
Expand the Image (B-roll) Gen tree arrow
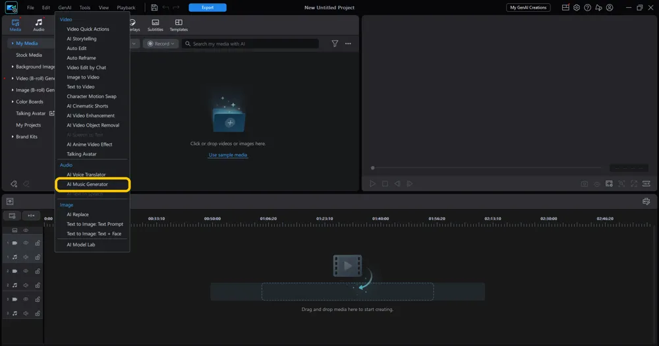(x=13, y=90)
